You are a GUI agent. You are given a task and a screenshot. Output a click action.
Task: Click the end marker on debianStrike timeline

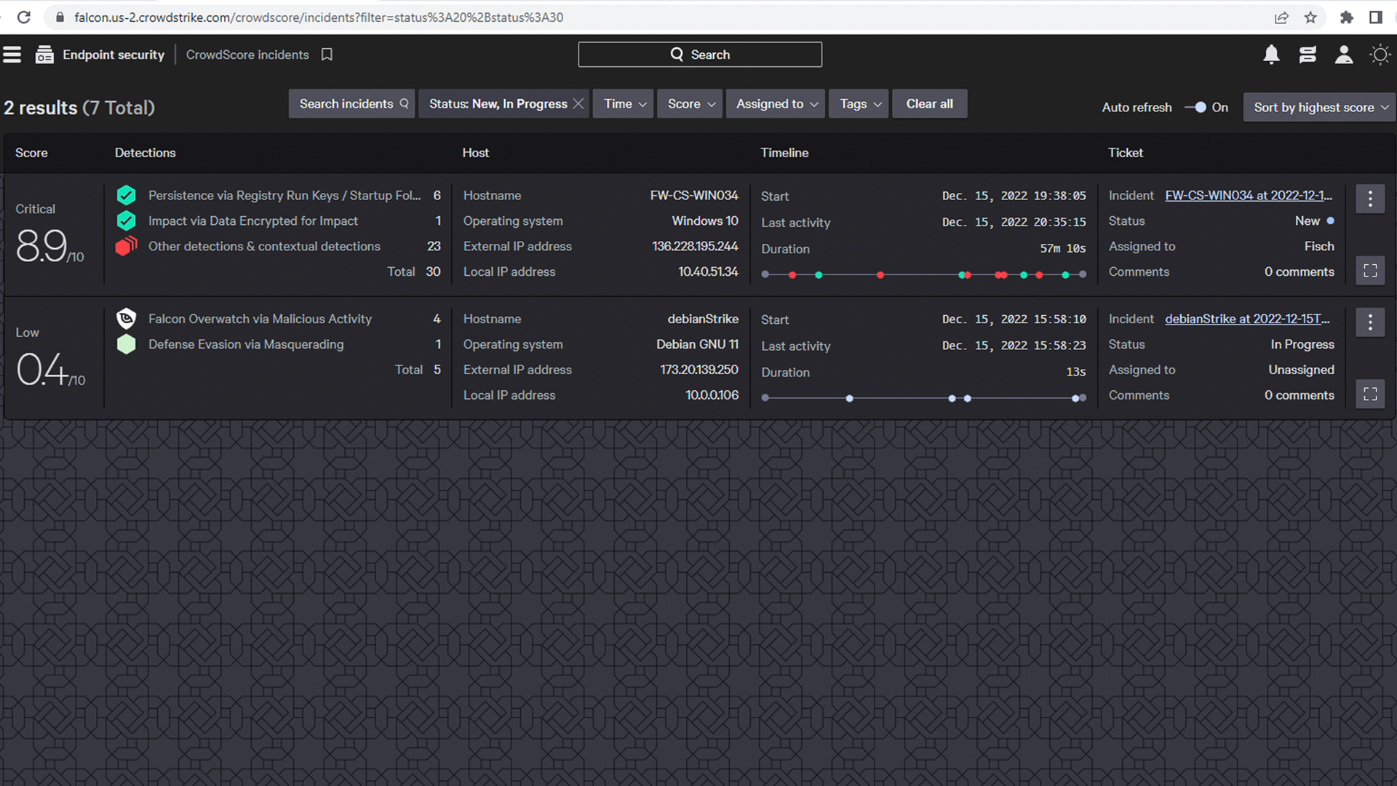tap(1083, 398)
